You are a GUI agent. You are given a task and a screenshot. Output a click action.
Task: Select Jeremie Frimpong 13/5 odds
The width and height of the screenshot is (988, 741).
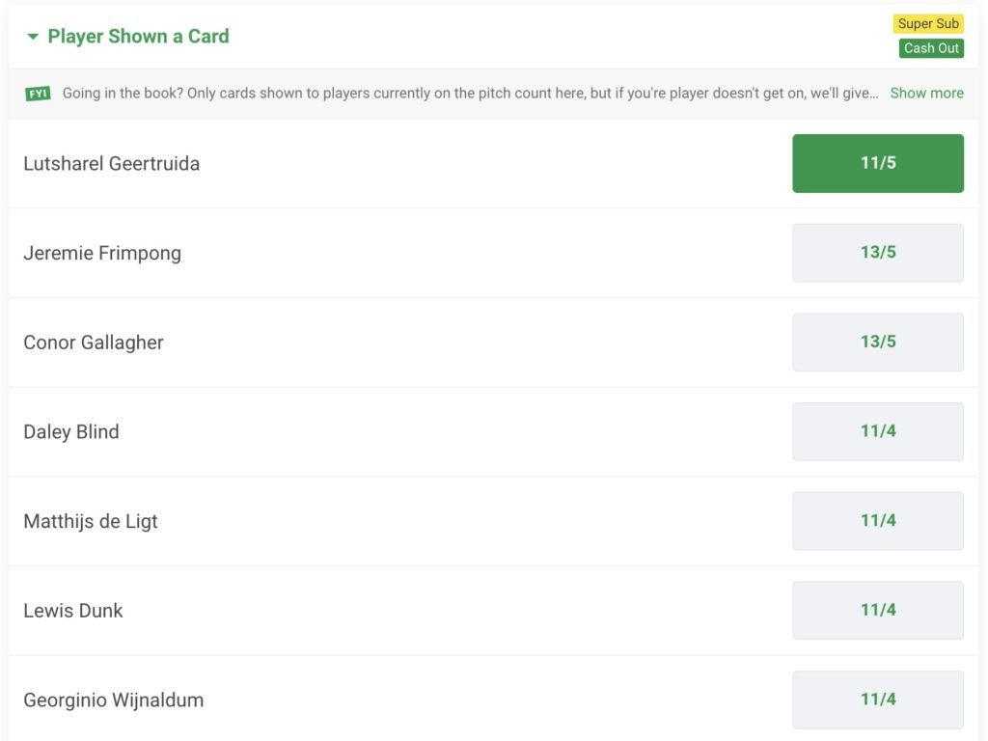point(877,253)
